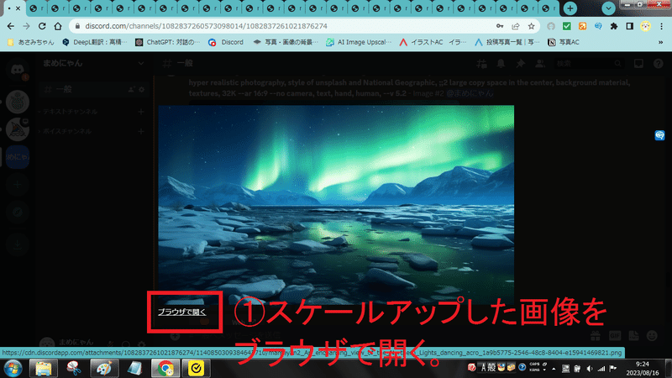Click the floating blue chat icon at right edge
This screenshot has width=672, height=378.
tap(659, 135)
